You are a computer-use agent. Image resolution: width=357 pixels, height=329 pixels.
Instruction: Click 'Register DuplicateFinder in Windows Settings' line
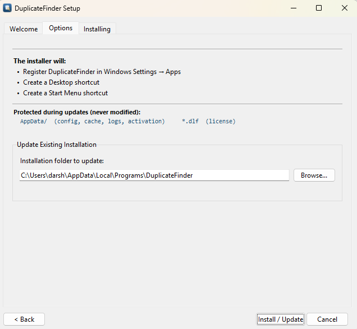point(102,72)
